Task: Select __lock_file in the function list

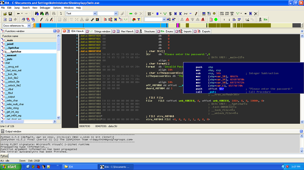Action: (11, 74)
